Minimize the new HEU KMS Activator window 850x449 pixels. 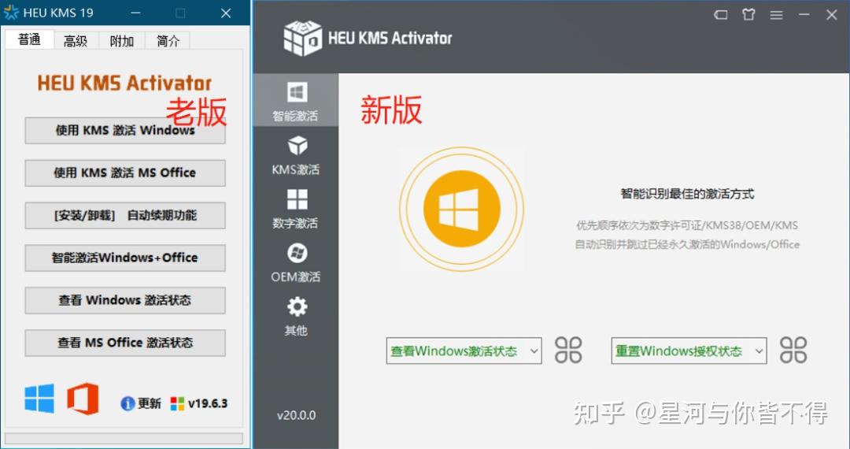pyautogui.click(x=804, y=15)
